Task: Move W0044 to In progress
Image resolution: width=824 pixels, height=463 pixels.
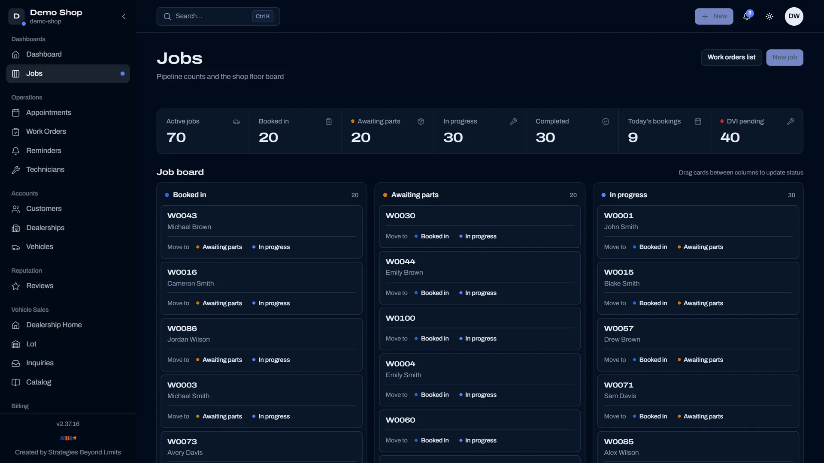Action: pyautogui.click(x=478, y=293)
